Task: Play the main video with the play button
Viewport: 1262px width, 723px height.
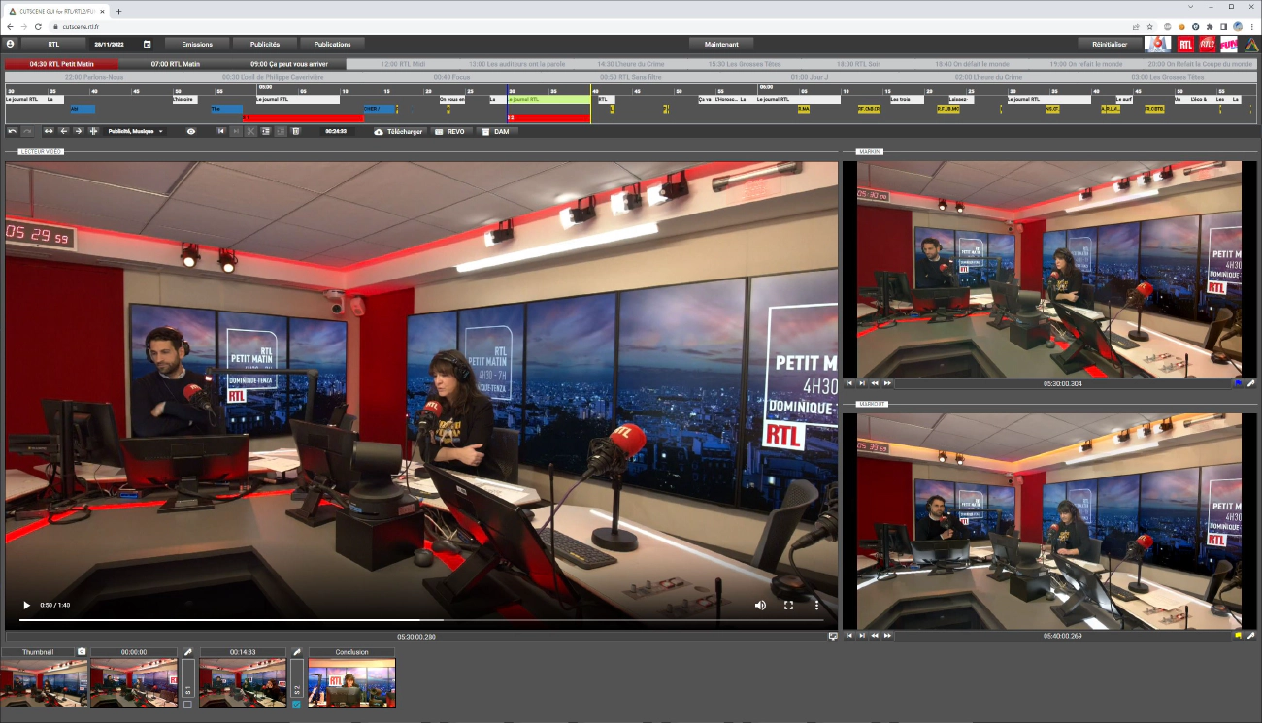Action: click(26, 605)
